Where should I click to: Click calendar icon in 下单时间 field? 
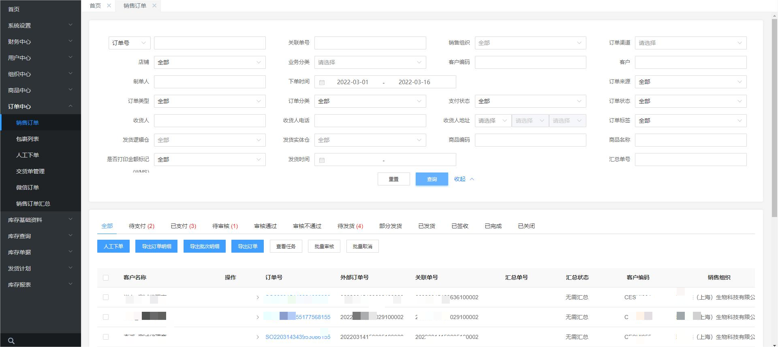click(322, 82)
